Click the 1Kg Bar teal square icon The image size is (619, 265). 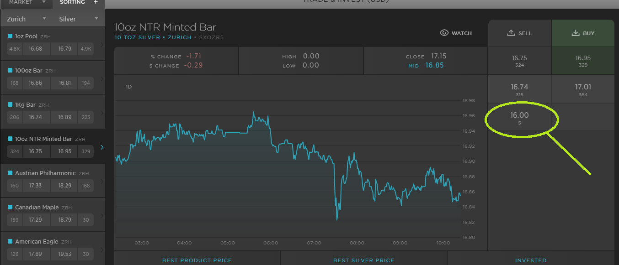(10, 105)
